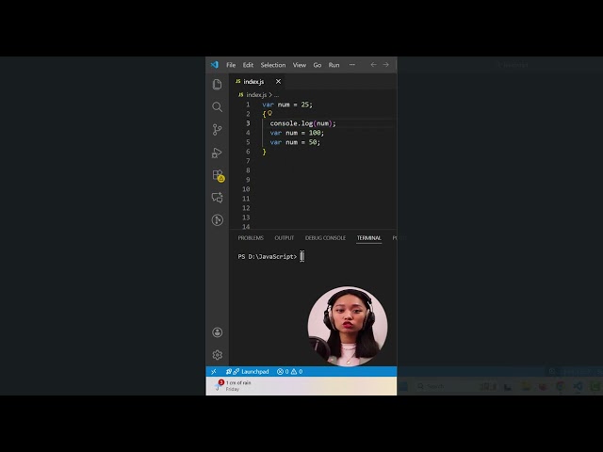Expand the overflow menu ellipsis
The height and width of the screenshot is (452, 603).
(351, 65)
